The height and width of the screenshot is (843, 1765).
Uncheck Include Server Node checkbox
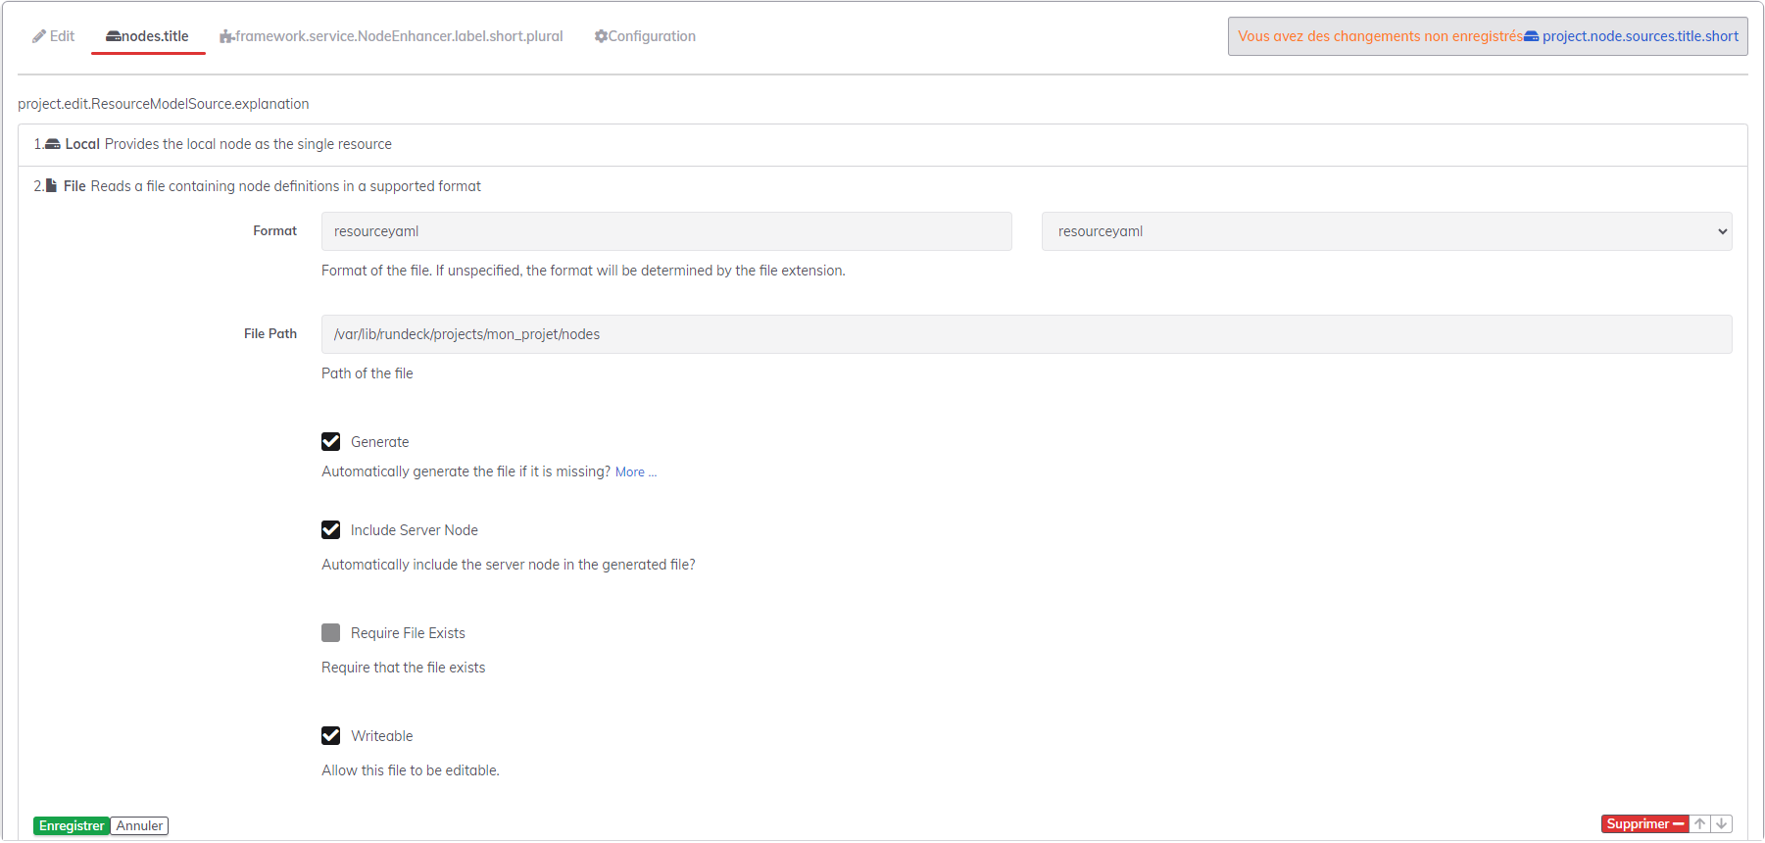pyautogui.click(x=331, y=530)
